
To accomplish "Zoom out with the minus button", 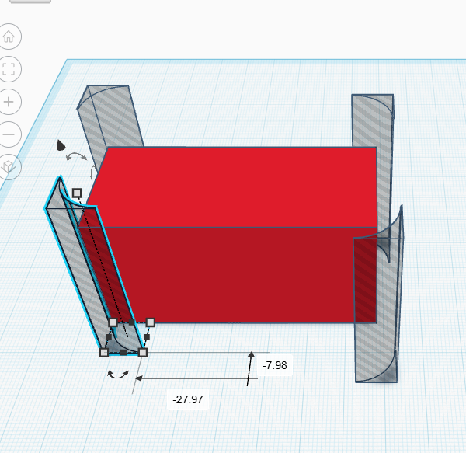I will (x=9, y=134).
